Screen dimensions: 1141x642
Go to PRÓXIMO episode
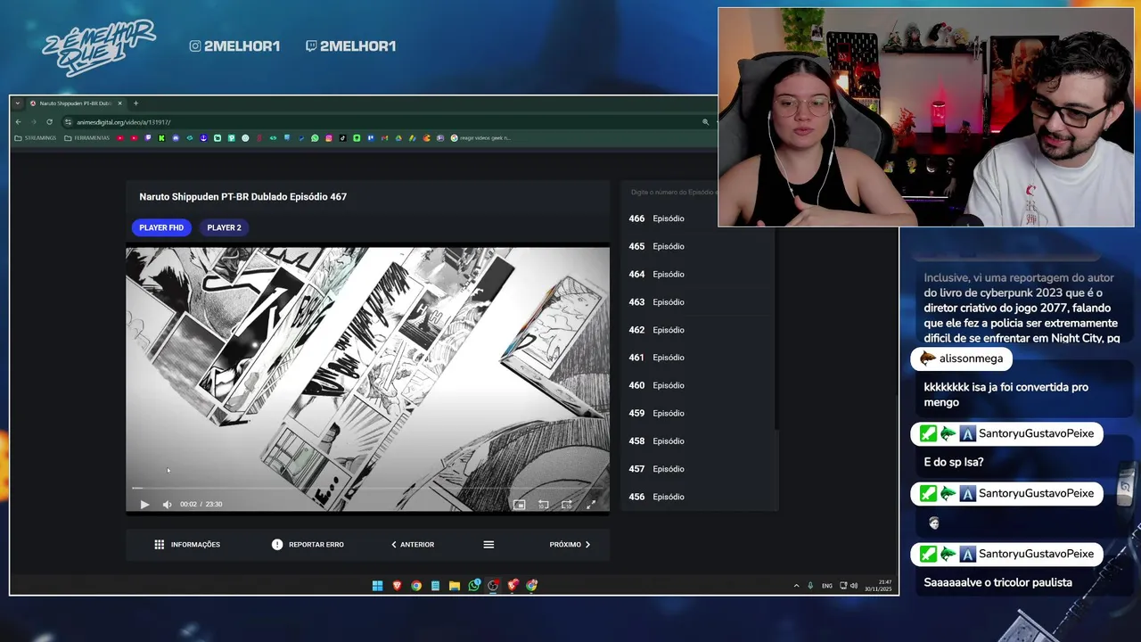click(x=570, y=545)
